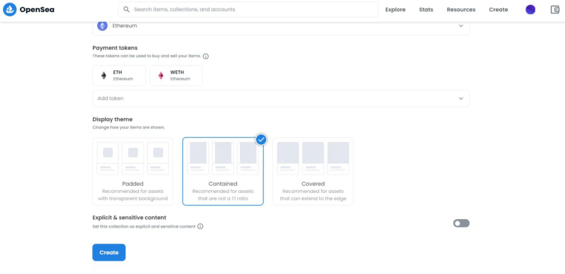Click 'These tokens can be used to buy' text
Screen dimensions: 565x274
146,56
